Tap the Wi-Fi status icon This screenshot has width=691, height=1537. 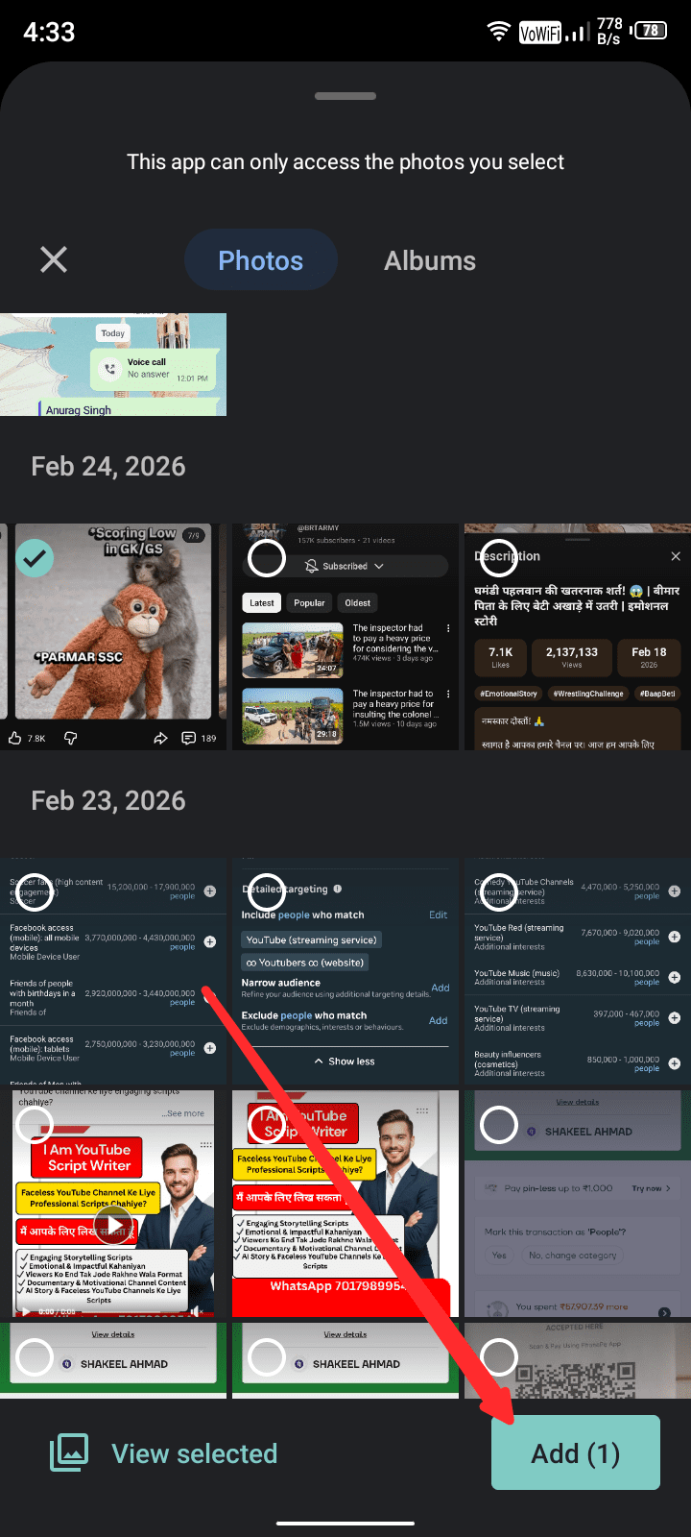pyautogui.click(x=498, y=32)
